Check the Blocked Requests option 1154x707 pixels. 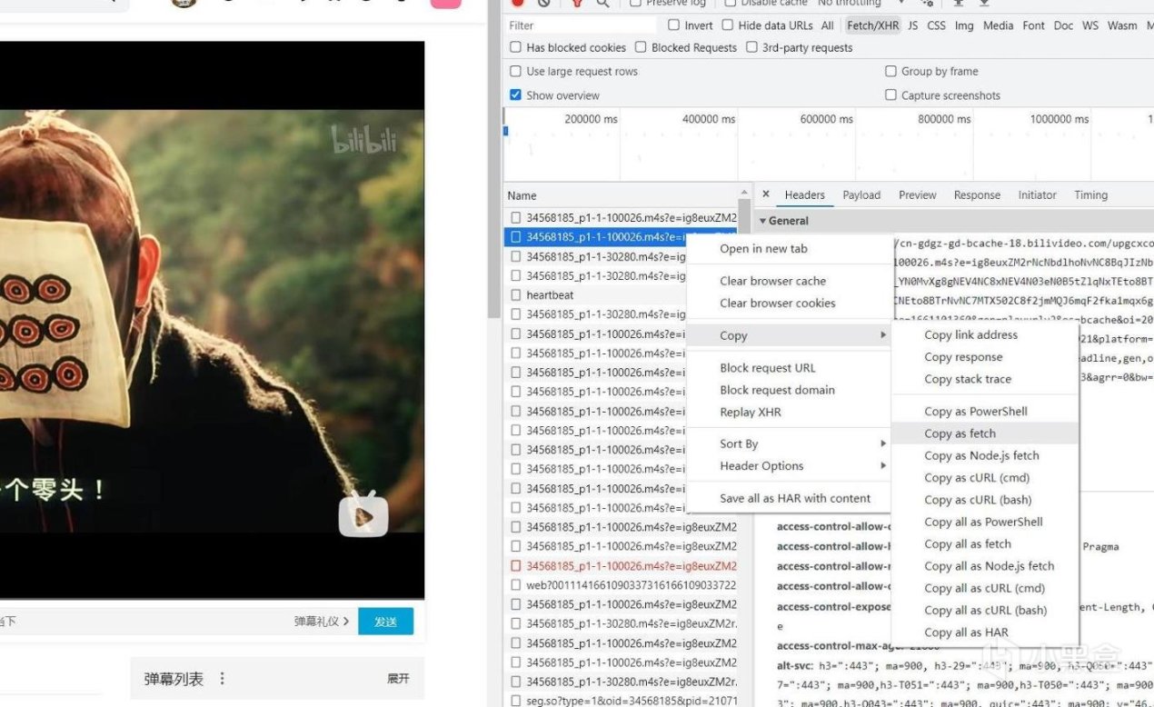tap(641, 47)
